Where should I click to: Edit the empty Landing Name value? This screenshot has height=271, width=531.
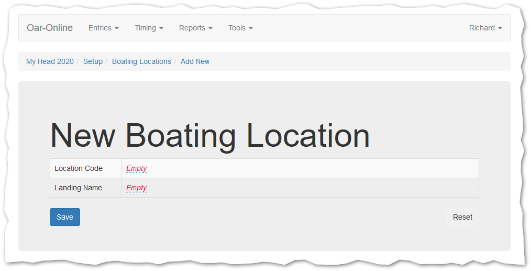point(136,188)
